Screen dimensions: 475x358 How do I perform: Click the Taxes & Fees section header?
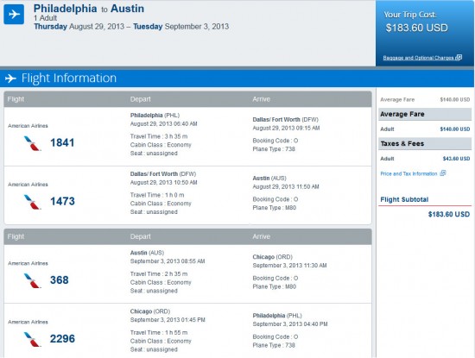pos(425,144)
